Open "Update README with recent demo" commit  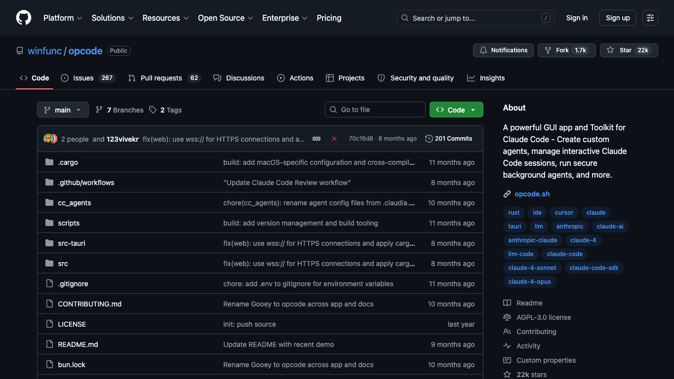pyautogui.click(x=278, y=344)
